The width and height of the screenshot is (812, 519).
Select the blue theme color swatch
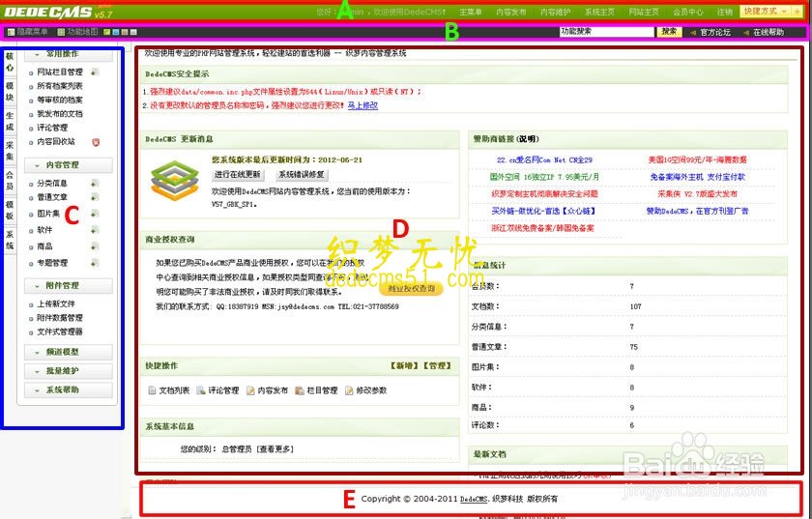[x=116, y=32]
